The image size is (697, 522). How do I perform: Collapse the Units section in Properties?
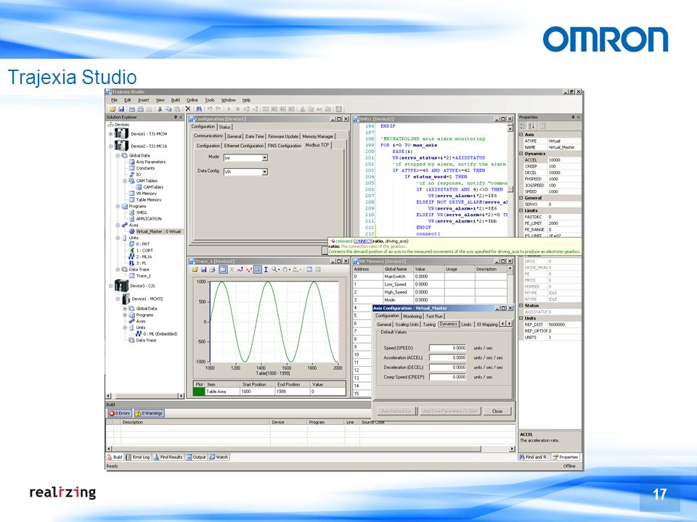[x=521, y=318]
